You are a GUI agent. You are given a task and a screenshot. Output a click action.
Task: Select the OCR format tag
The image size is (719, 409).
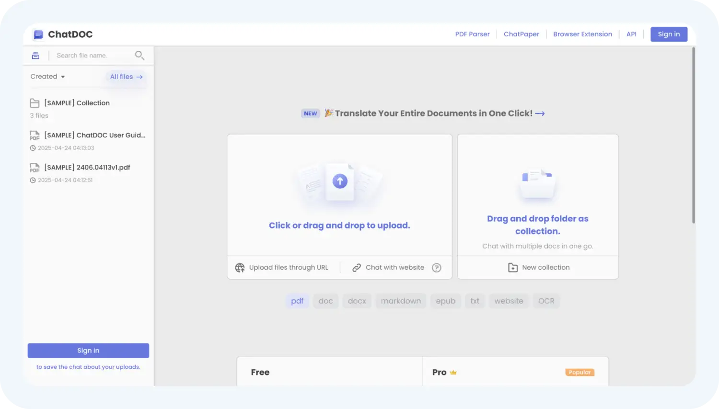(546, 301)
